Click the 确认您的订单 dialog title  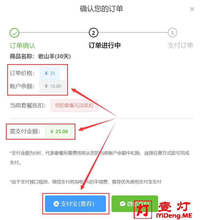[x=102, y=9]
